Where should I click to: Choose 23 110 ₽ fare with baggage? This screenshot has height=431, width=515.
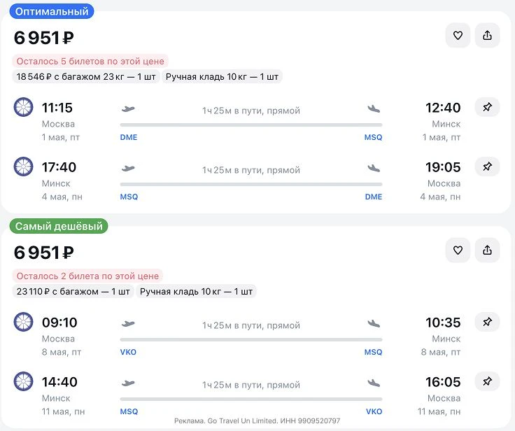(75, 291)
